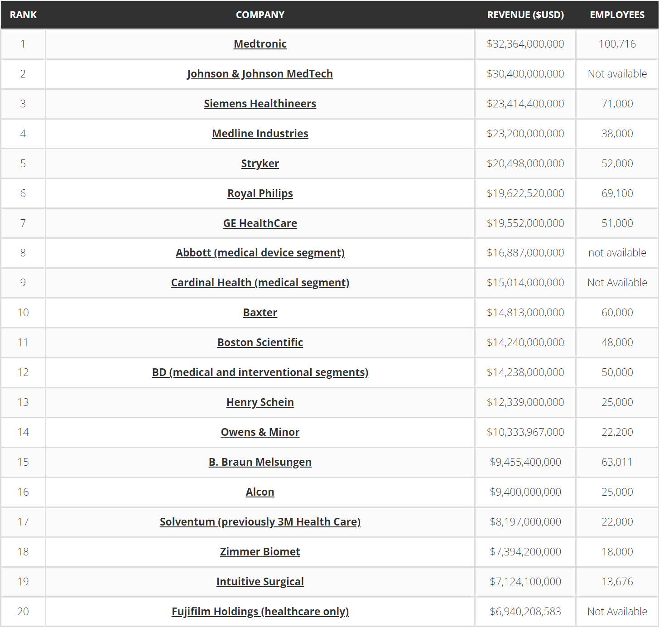
Task: Select revenue value $14,813,000,000
Action: point(525,313)
